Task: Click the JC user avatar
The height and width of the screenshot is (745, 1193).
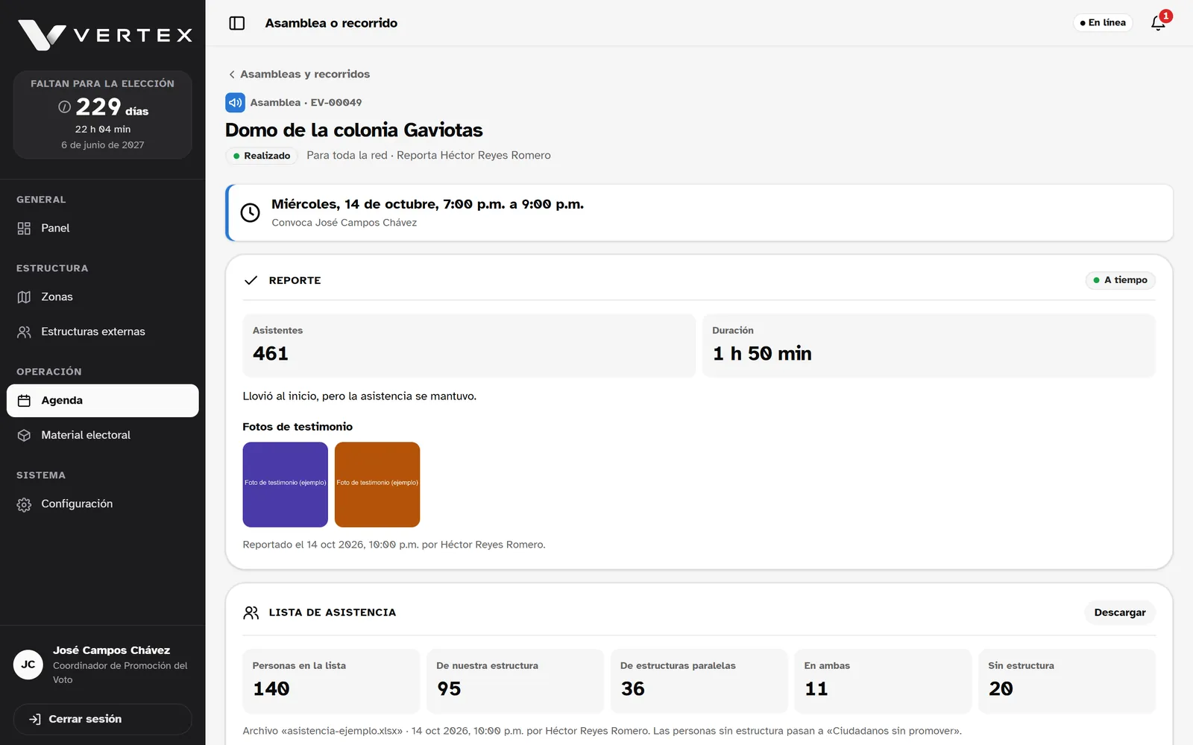Action: (x=28, y=665)
